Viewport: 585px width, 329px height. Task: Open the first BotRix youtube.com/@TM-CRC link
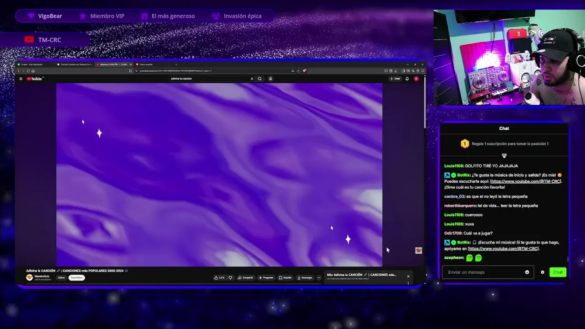click(526, 181)
